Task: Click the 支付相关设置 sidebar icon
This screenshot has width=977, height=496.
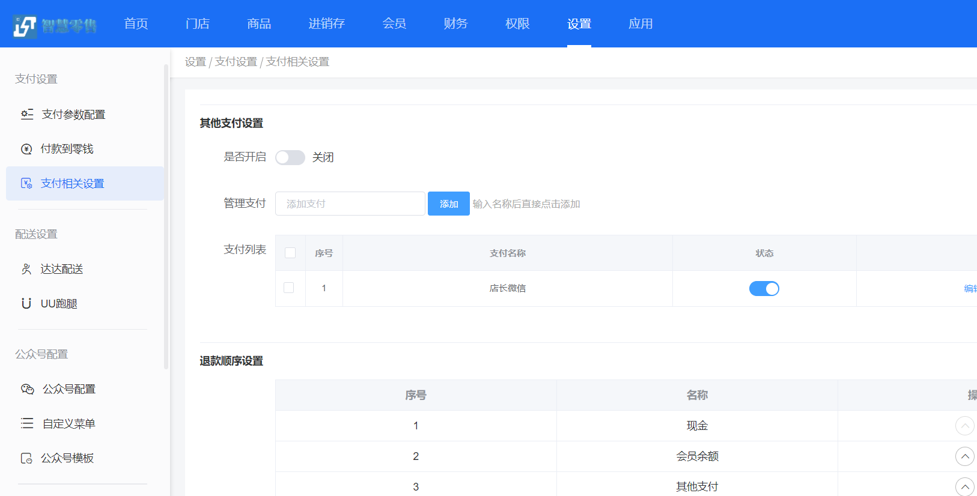Action: [x=26, y=183]
